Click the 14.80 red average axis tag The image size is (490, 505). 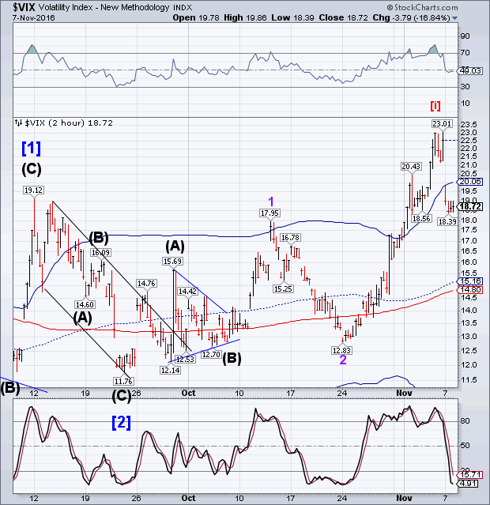click(x=470, y=289)
